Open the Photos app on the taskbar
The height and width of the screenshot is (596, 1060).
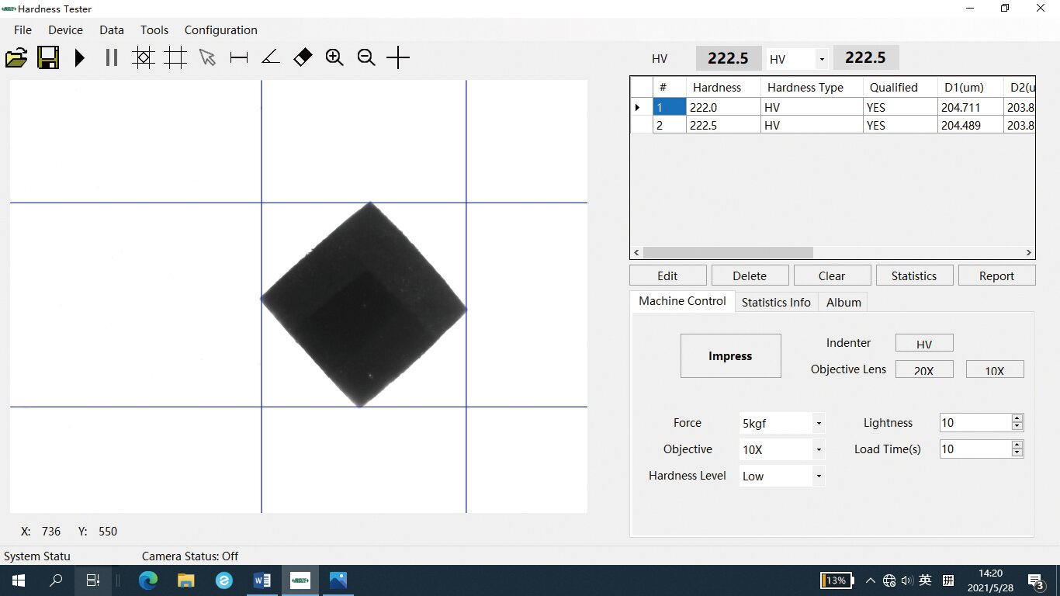tap(338, 580)
